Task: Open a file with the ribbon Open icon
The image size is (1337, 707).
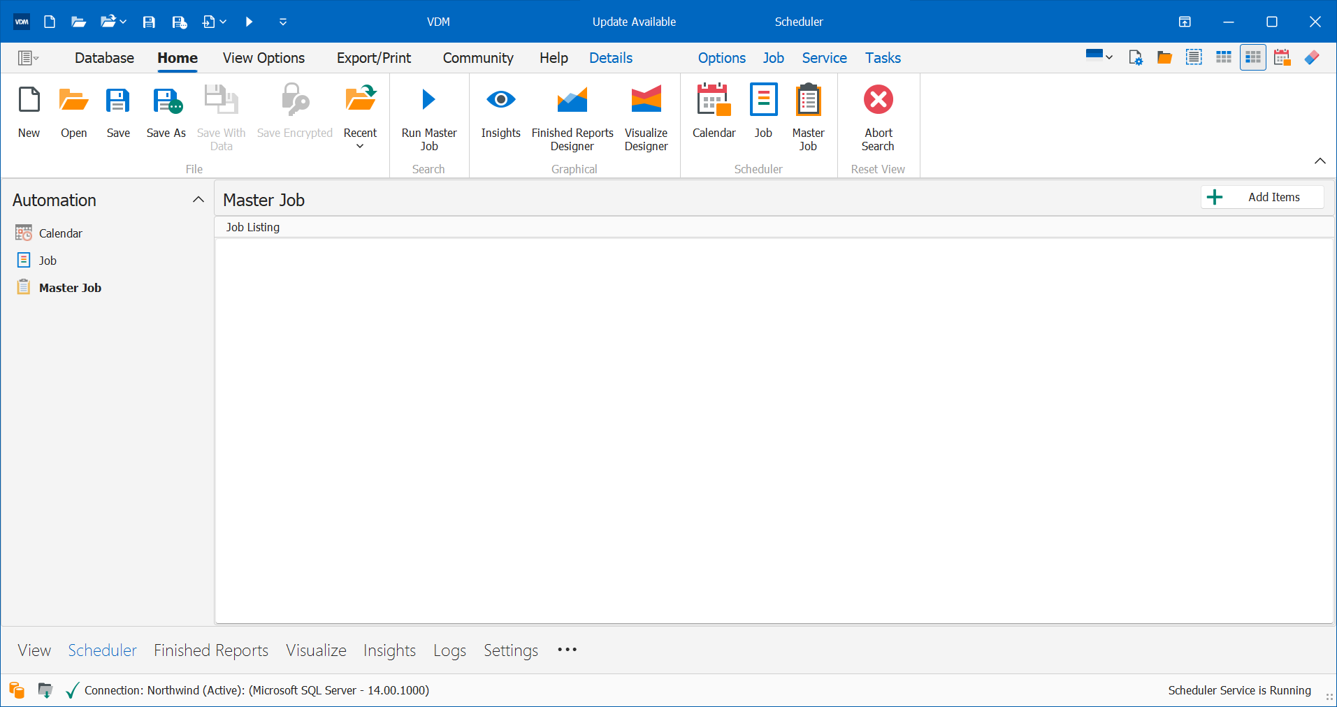Action: 73,112
